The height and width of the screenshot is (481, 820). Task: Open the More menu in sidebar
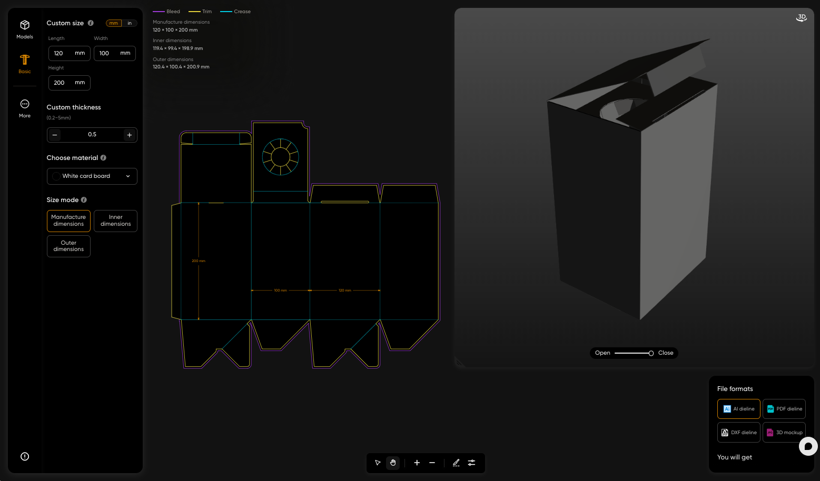point(25,108)
